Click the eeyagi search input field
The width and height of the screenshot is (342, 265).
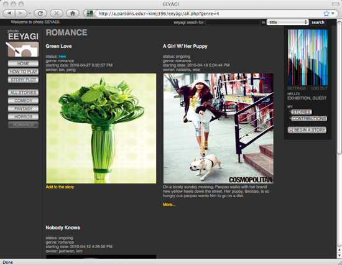pos(233,22)
